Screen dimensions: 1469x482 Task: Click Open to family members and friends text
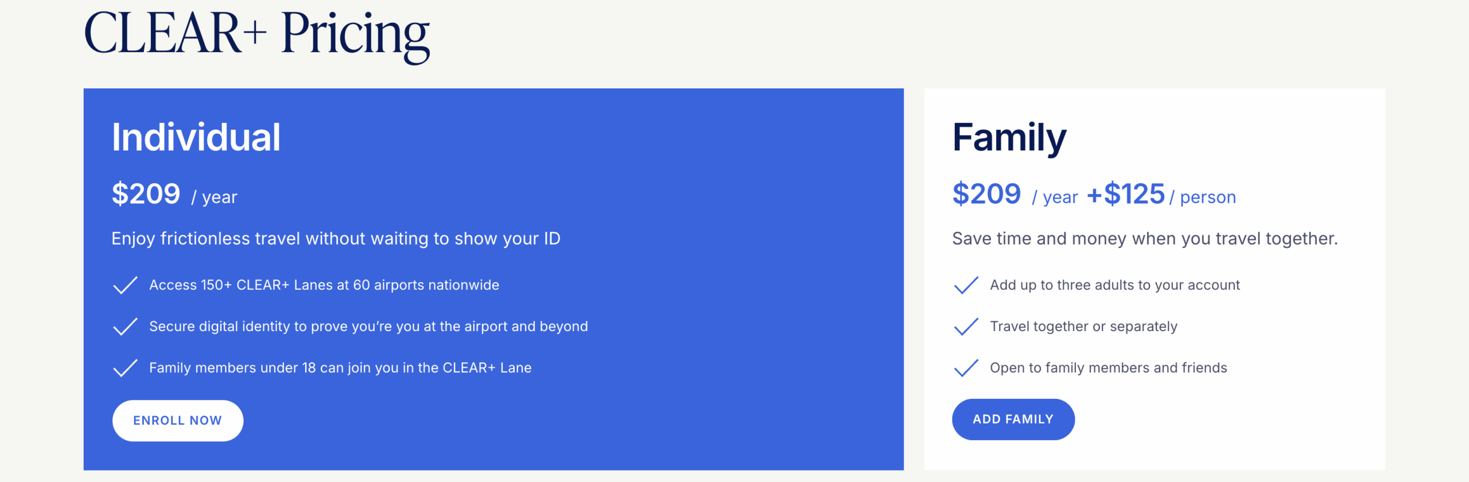tap(1108, 368)
